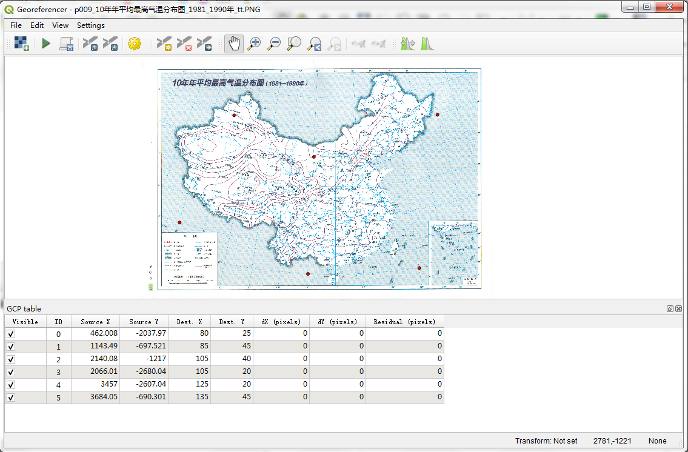Viewport: 688px width, 452px height.
Task: Uncheck visibility of GCP ID 1
Action: coord(11,347)
